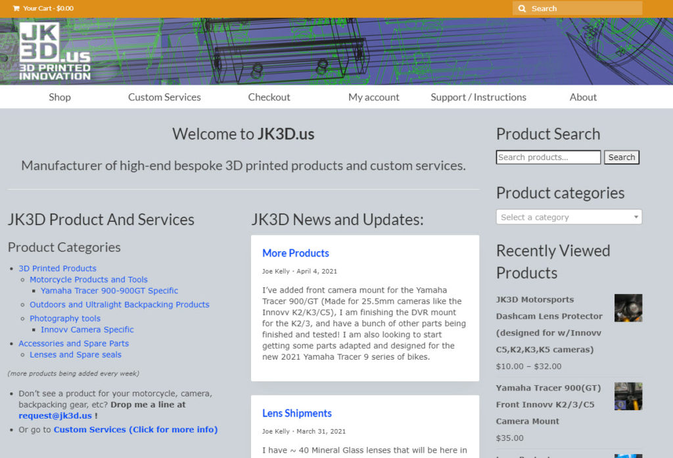673x458 pixels.
Task: Open the Select a category dropdown
Action: coord(569,217)
